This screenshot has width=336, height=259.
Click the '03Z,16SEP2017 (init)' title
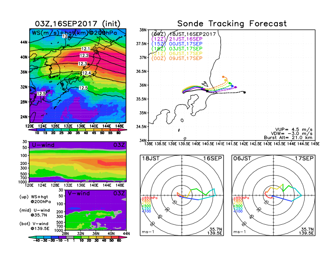point(78,23)
